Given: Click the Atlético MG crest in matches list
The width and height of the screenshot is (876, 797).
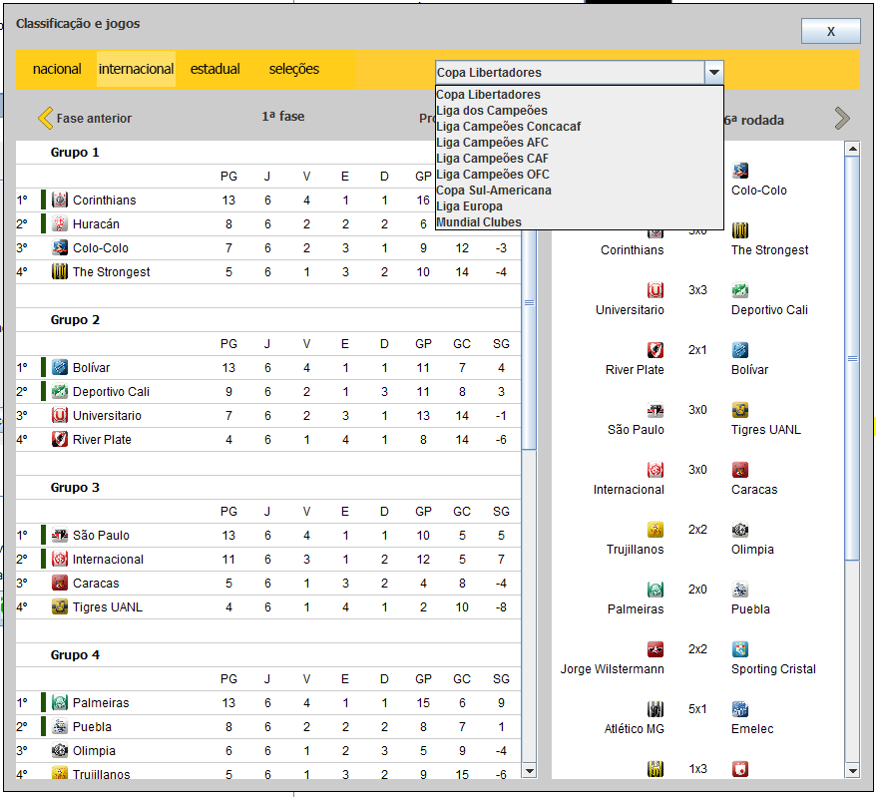Looking at the screenshot, I should (656, 709).
